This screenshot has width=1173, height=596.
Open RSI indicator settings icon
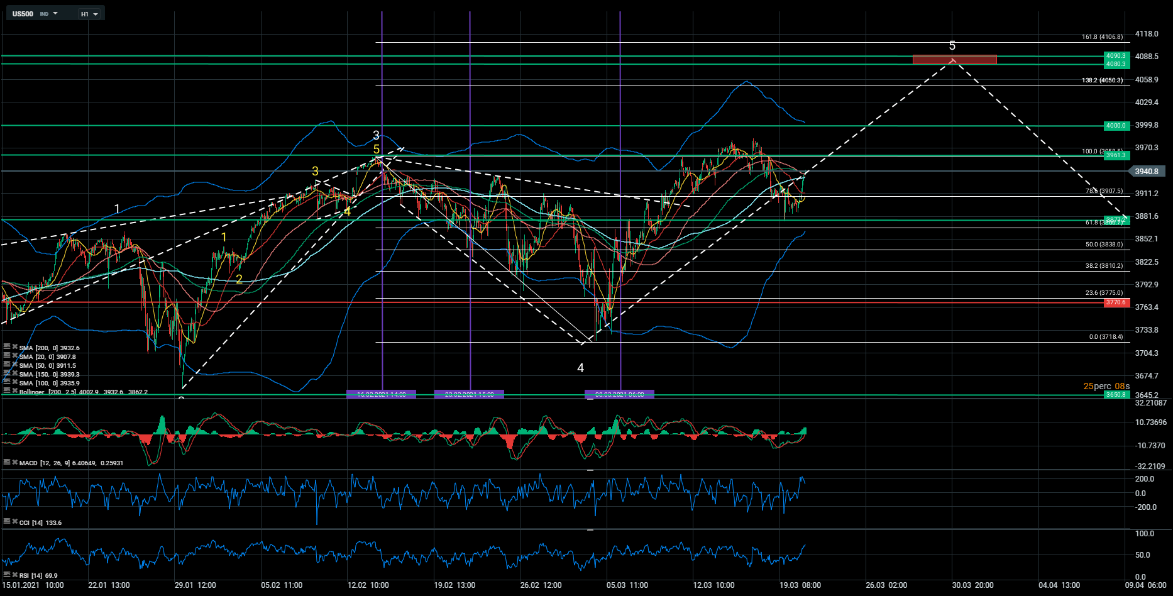[x=7, y=575]
